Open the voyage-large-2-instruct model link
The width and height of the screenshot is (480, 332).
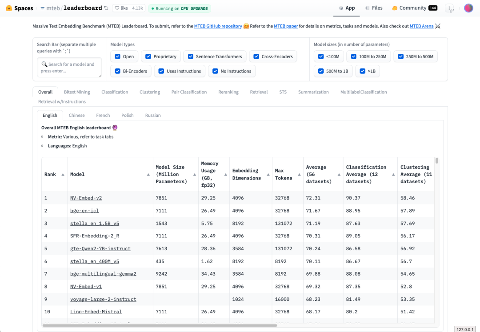pos(103,299)
